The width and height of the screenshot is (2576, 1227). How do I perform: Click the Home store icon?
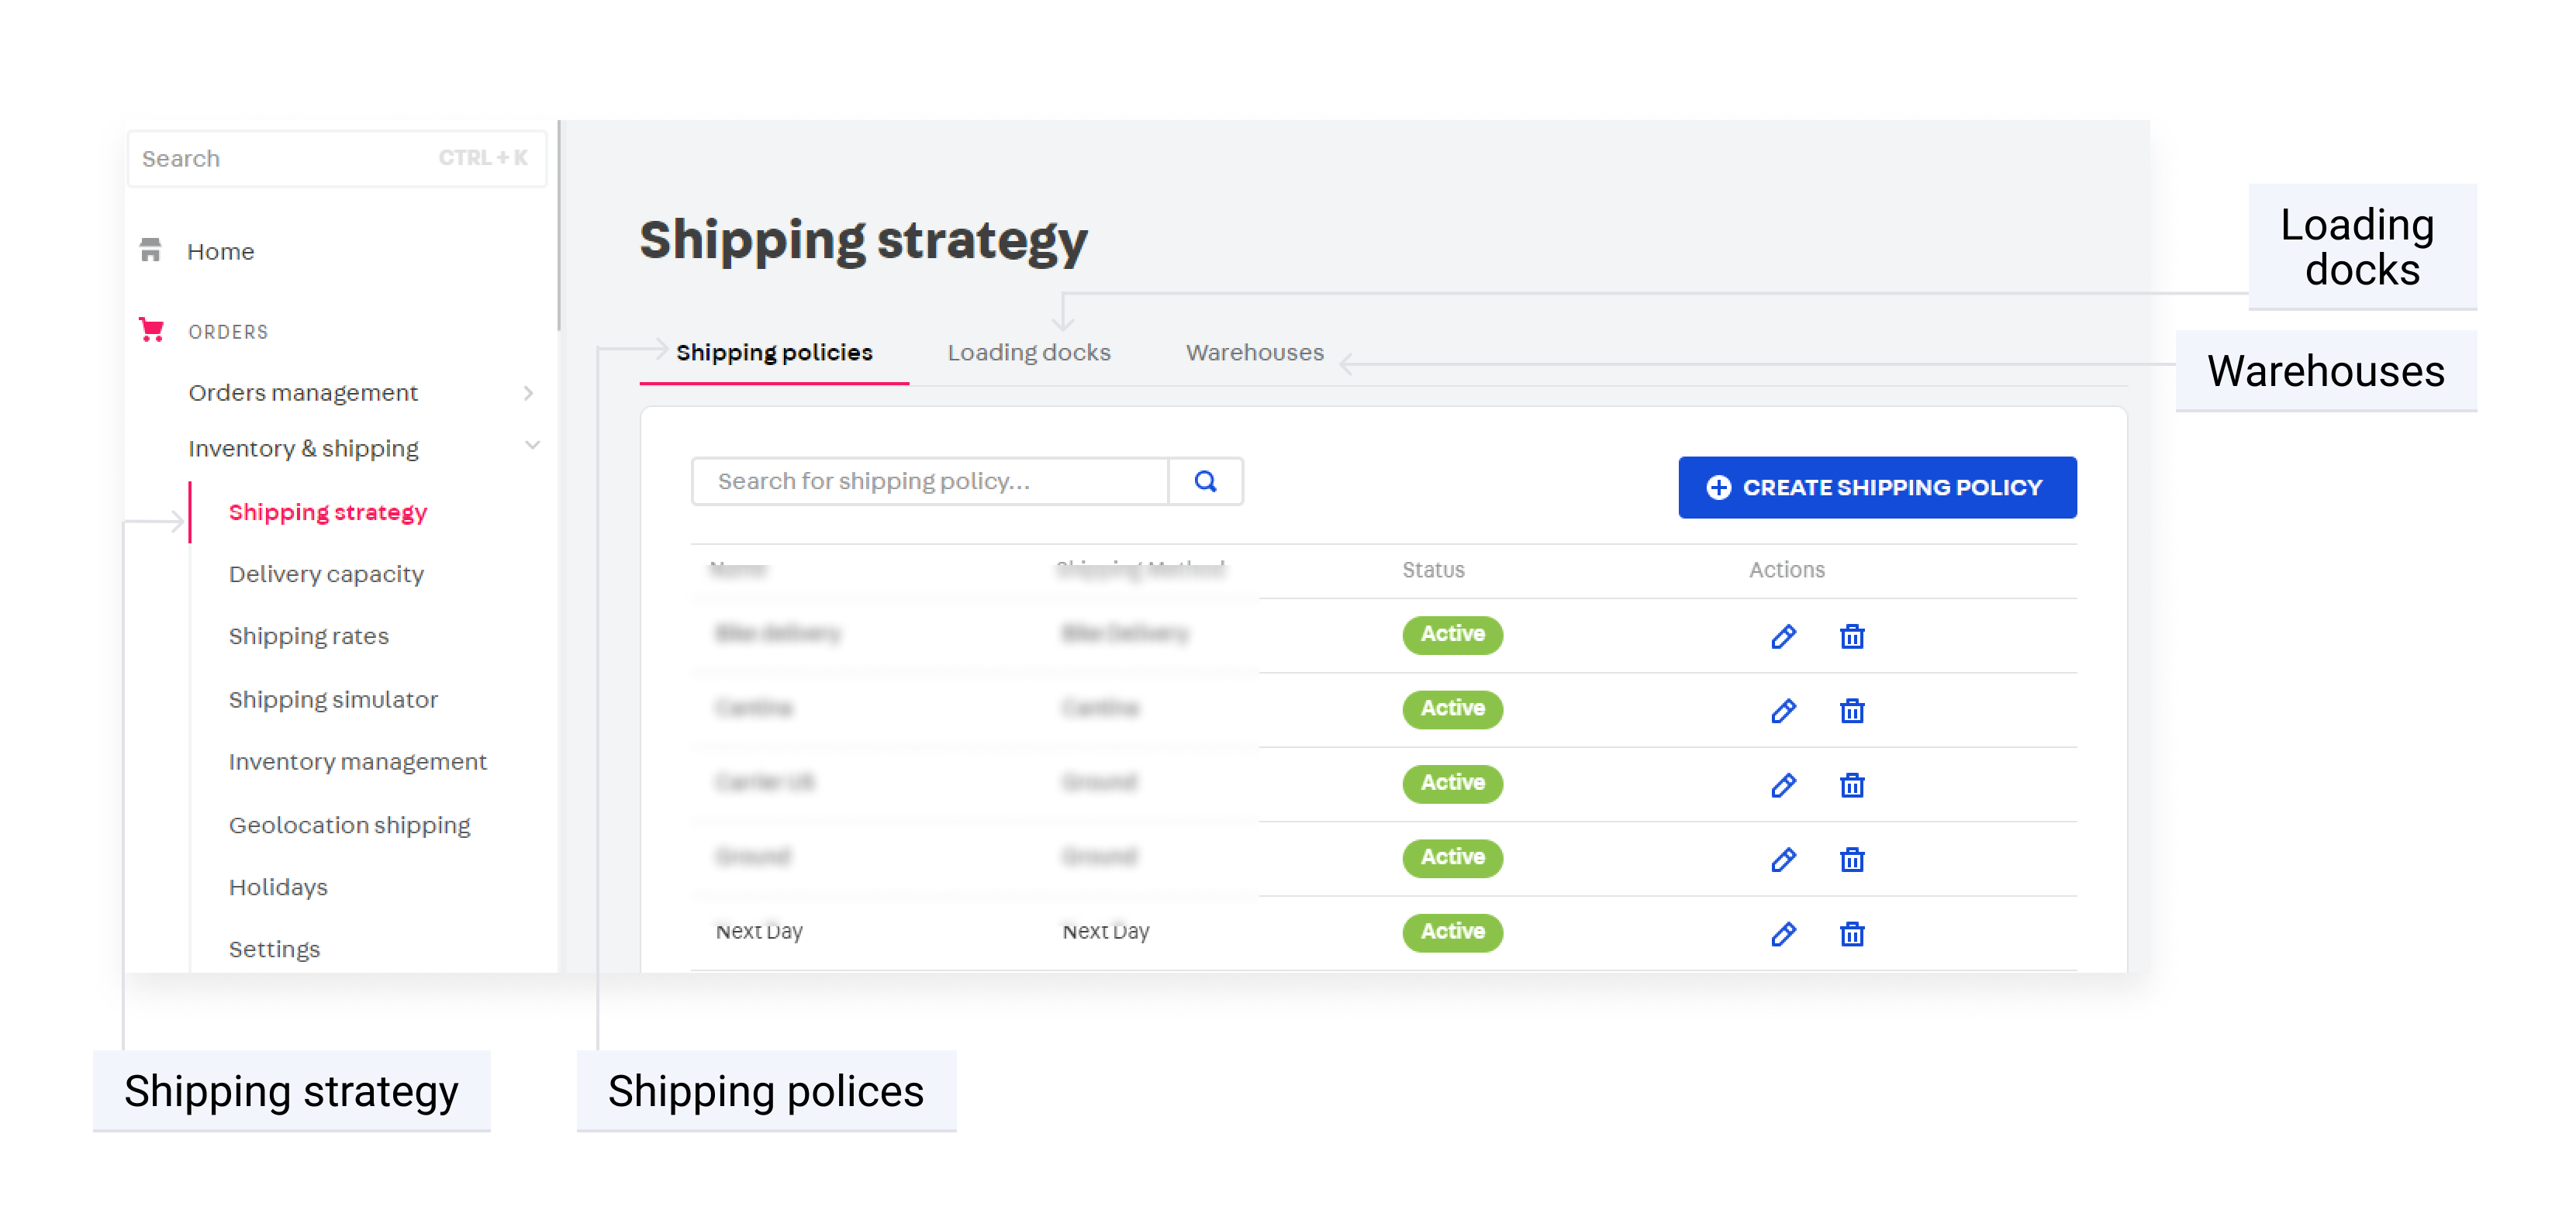click(151, 250)
